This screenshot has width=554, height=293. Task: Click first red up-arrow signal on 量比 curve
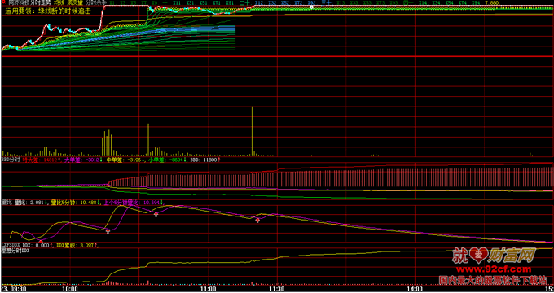click(108, 231)
